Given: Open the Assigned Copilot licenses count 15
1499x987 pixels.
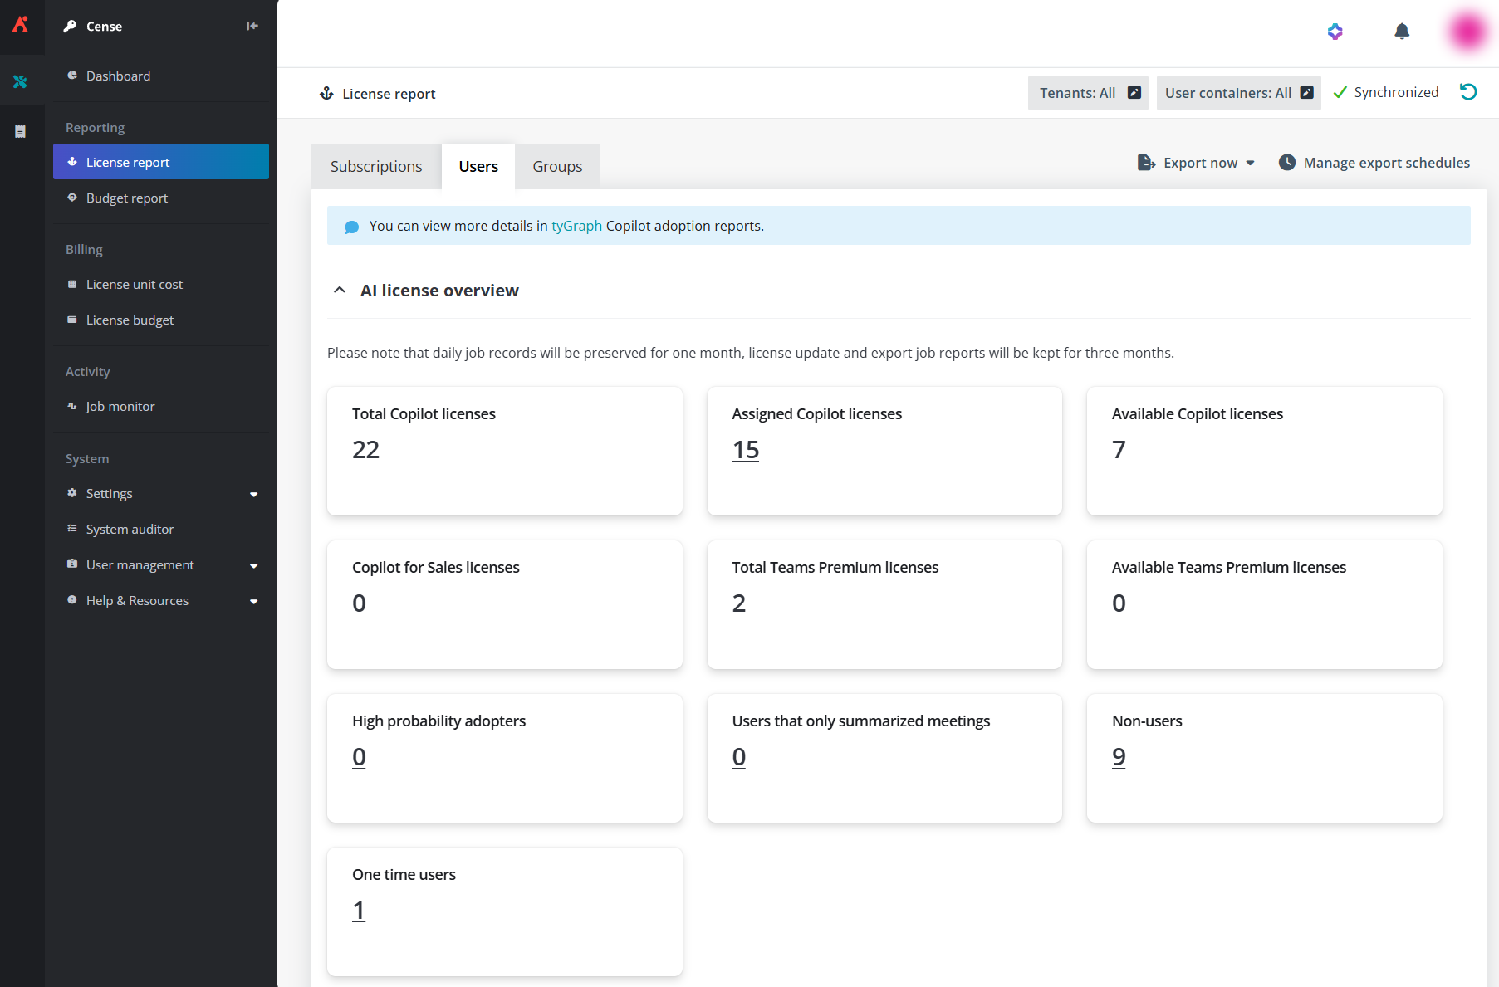Looking at the screenshot, I should pos(745,450).
